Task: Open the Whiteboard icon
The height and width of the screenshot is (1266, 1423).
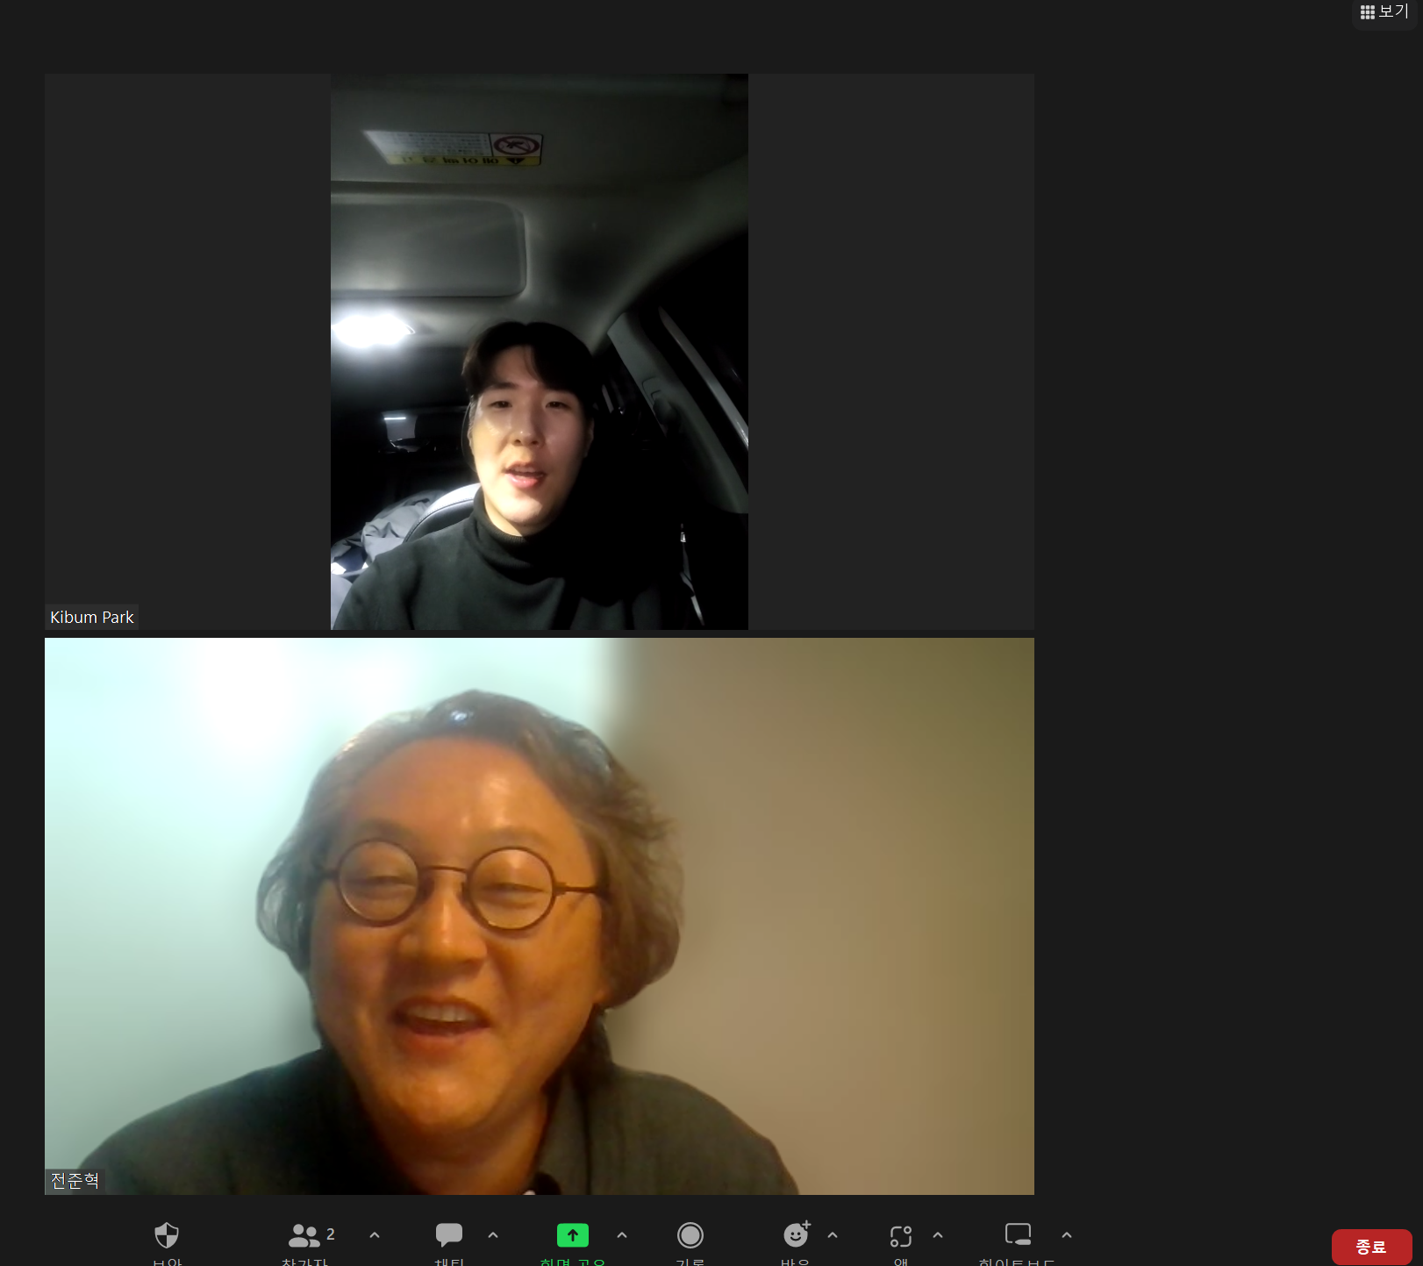Action: (1018, 1234)
